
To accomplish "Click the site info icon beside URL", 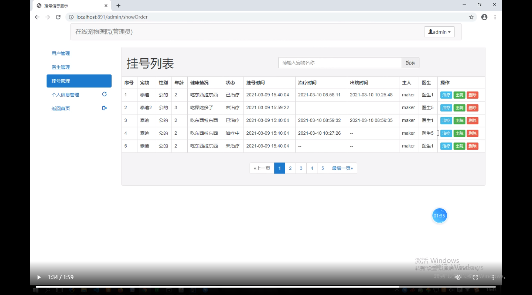I will 71,17.
